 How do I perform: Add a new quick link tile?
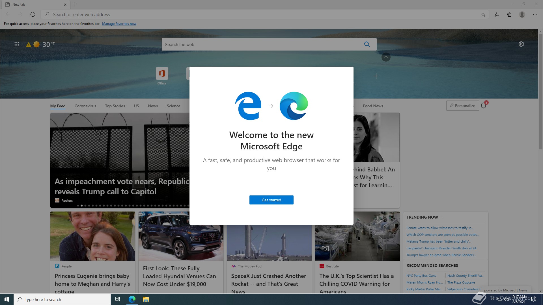376,76
